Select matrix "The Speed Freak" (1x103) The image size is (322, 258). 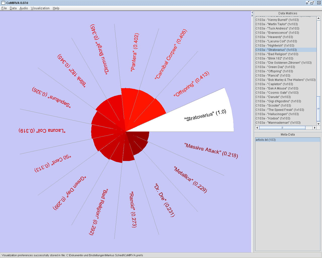click(286, 110)
